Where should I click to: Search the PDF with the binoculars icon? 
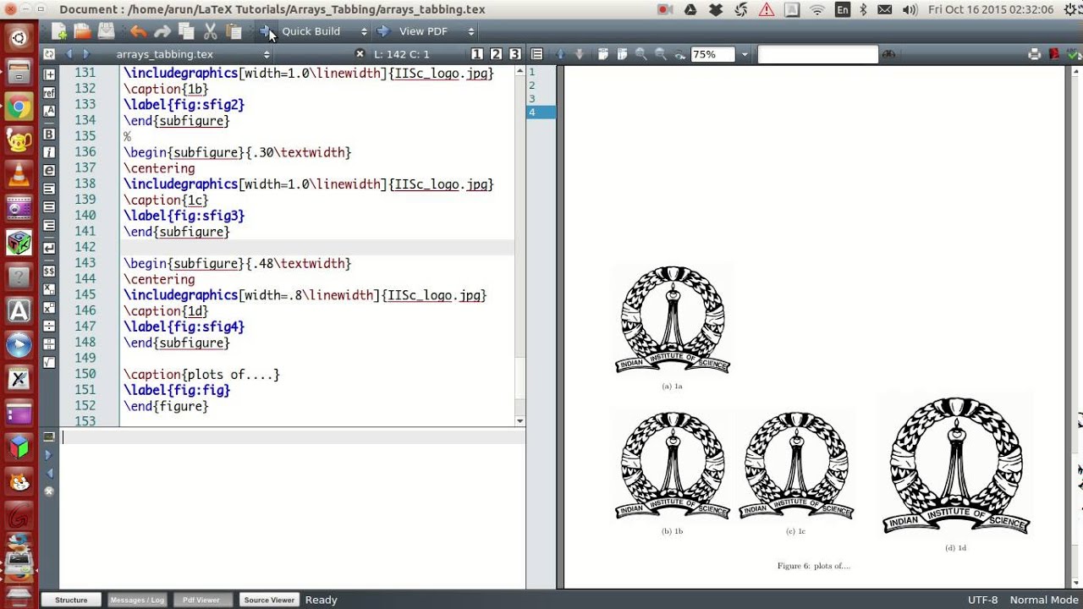888,54
